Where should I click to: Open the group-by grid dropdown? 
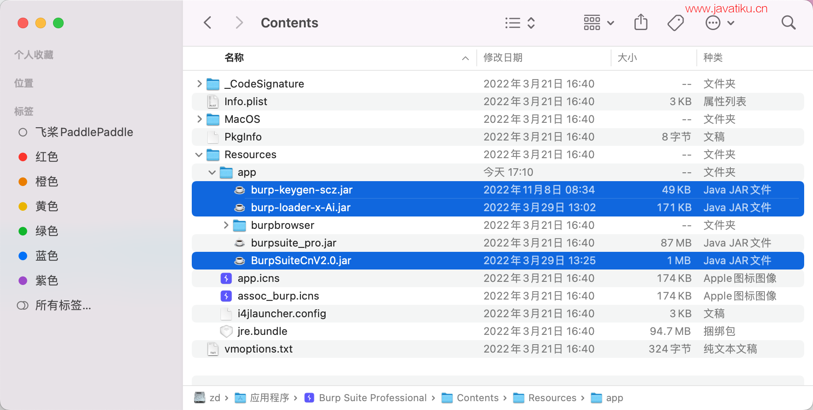pyautogui.click(x=599, y=23)
